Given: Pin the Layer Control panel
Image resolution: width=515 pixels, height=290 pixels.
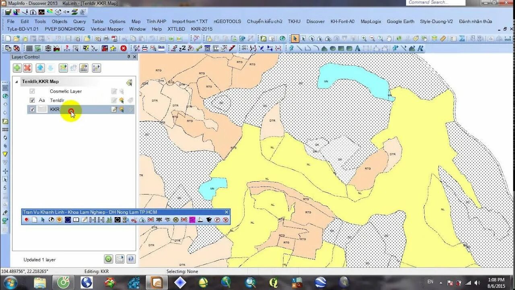Looking at the screenshot, I should pos(129,57).
